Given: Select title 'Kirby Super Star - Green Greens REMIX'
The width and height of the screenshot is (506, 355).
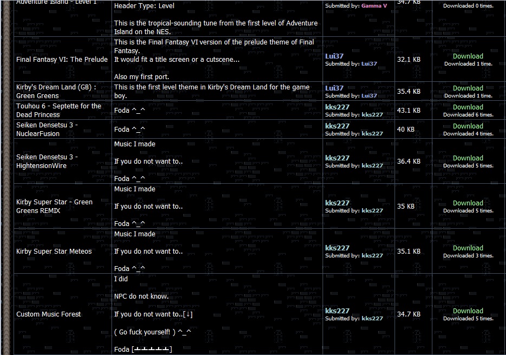Looking at the screenshot, I should [x=55, y=206].
